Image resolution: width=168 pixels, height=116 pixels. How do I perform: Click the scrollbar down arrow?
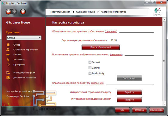tap(164, 104)
